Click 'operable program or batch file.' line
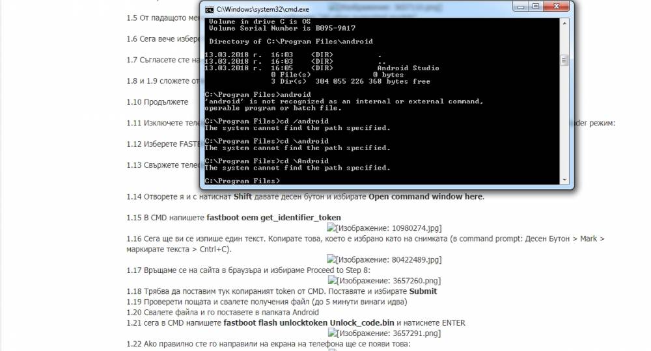651x351 pixels. [x=273, y=108]
